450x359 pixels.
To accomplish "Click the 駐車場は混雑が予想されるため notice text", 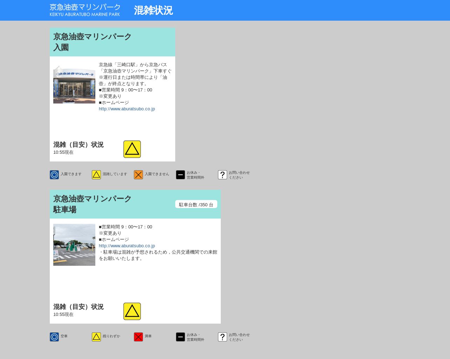I will (x=158, y=255).
